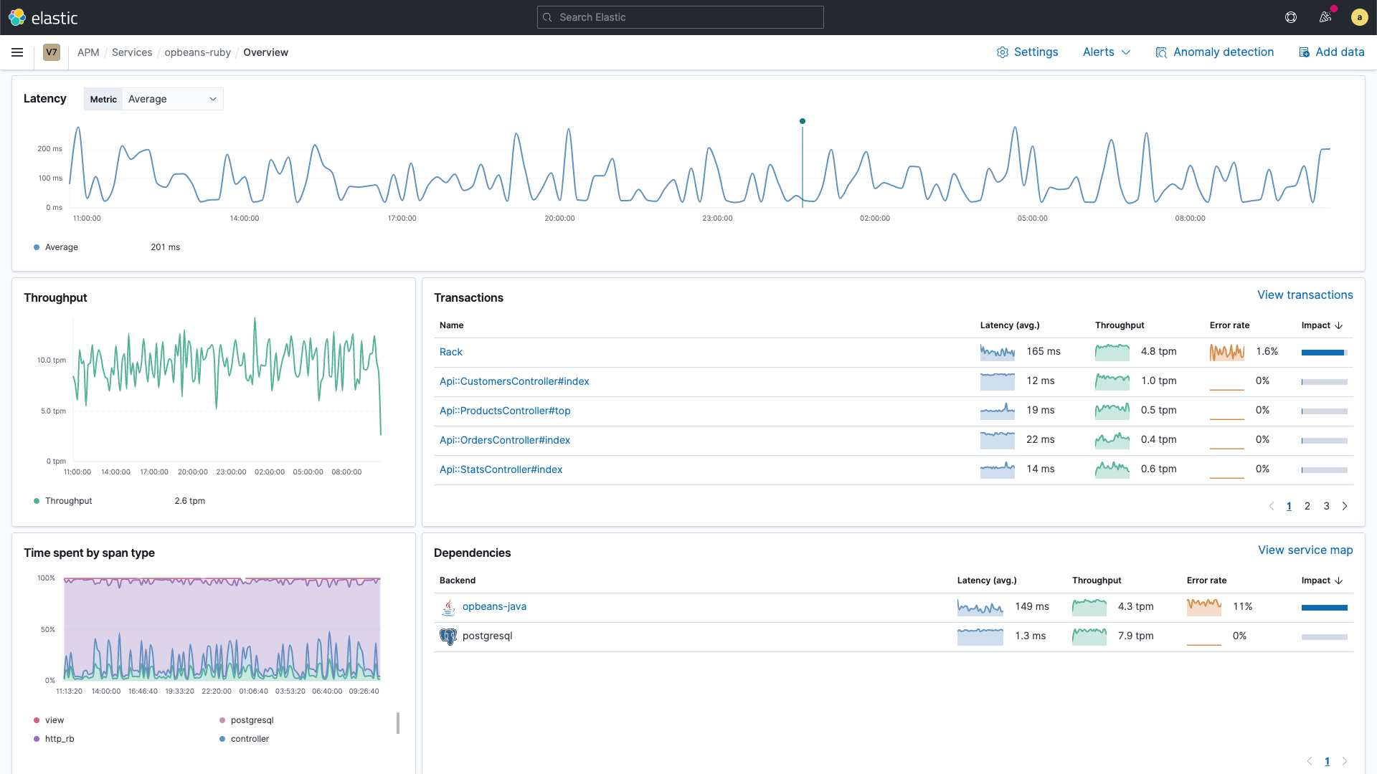The image size is (1377, 774).
Task: Click the opbeans-java Java icon
Action: click(x=448, y=607)
